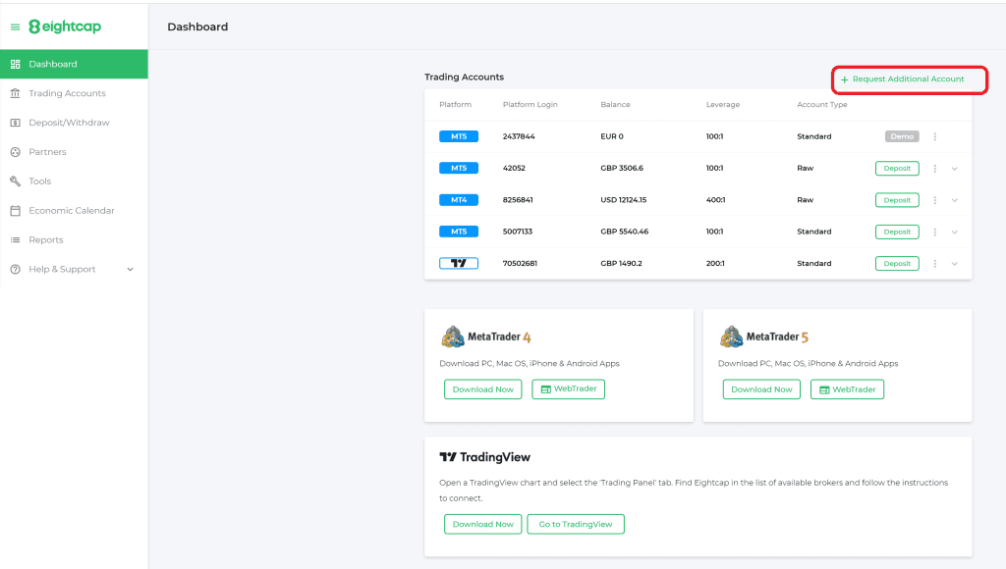Click MT5 badge for account 5007133

(x=459, y=232)
